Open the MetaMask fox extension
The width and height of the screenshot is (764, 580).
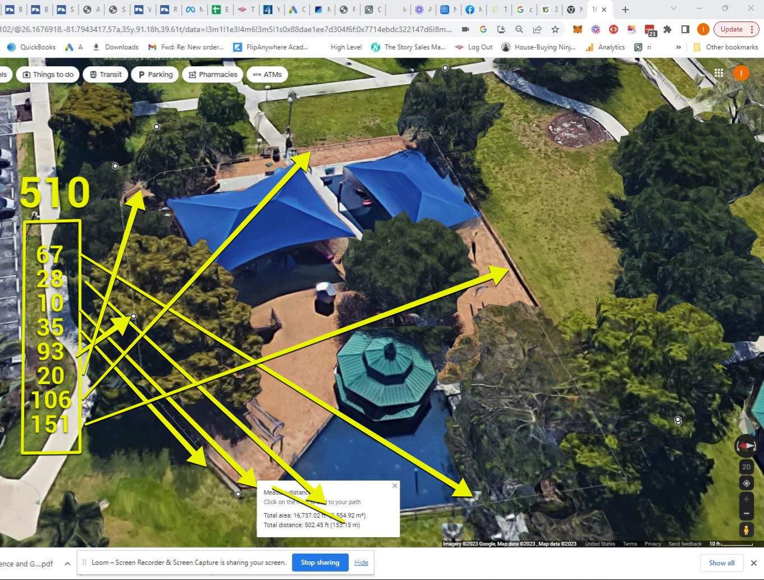pyautogui.click(x=577, y=29)
